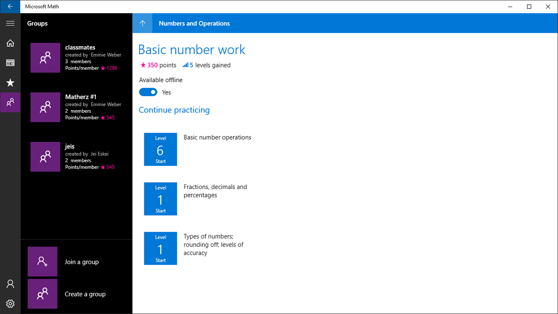Open the Matherz #1 group purple icon

(x=45, y=107)
